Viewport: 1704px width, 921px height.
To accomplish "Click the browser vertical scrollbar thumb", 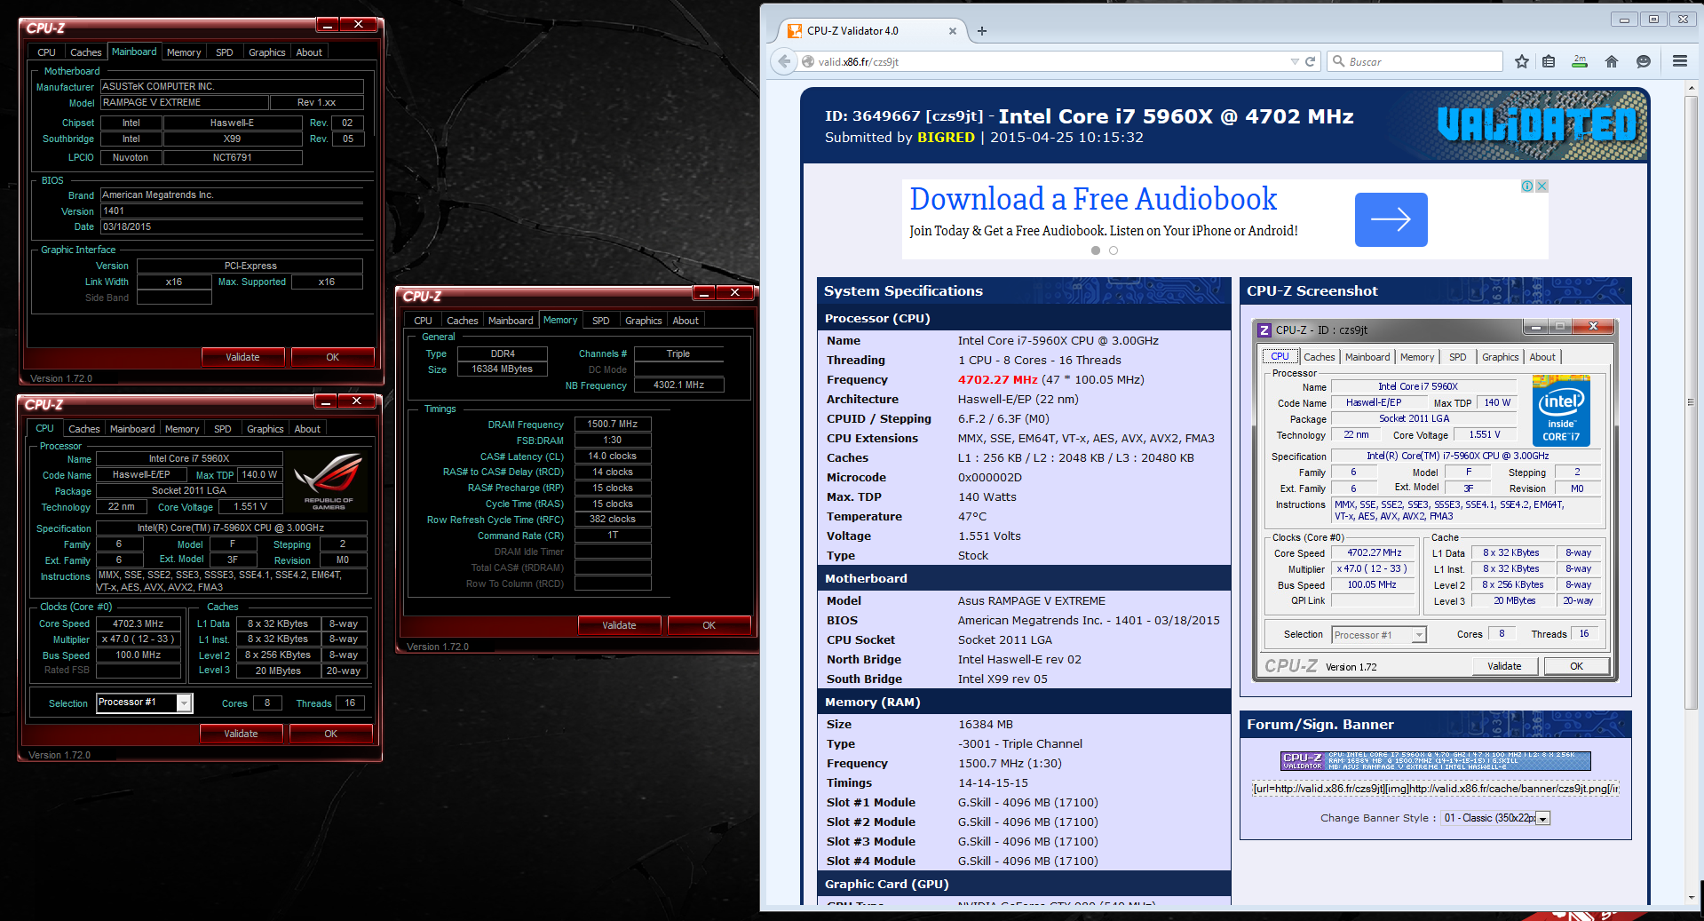I will tap(1692, 402).
